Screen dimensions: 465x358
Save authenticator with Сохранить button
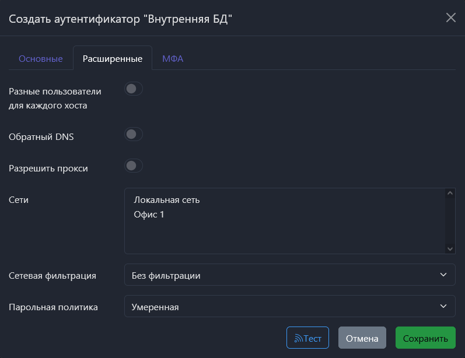(x=425, y=338)
